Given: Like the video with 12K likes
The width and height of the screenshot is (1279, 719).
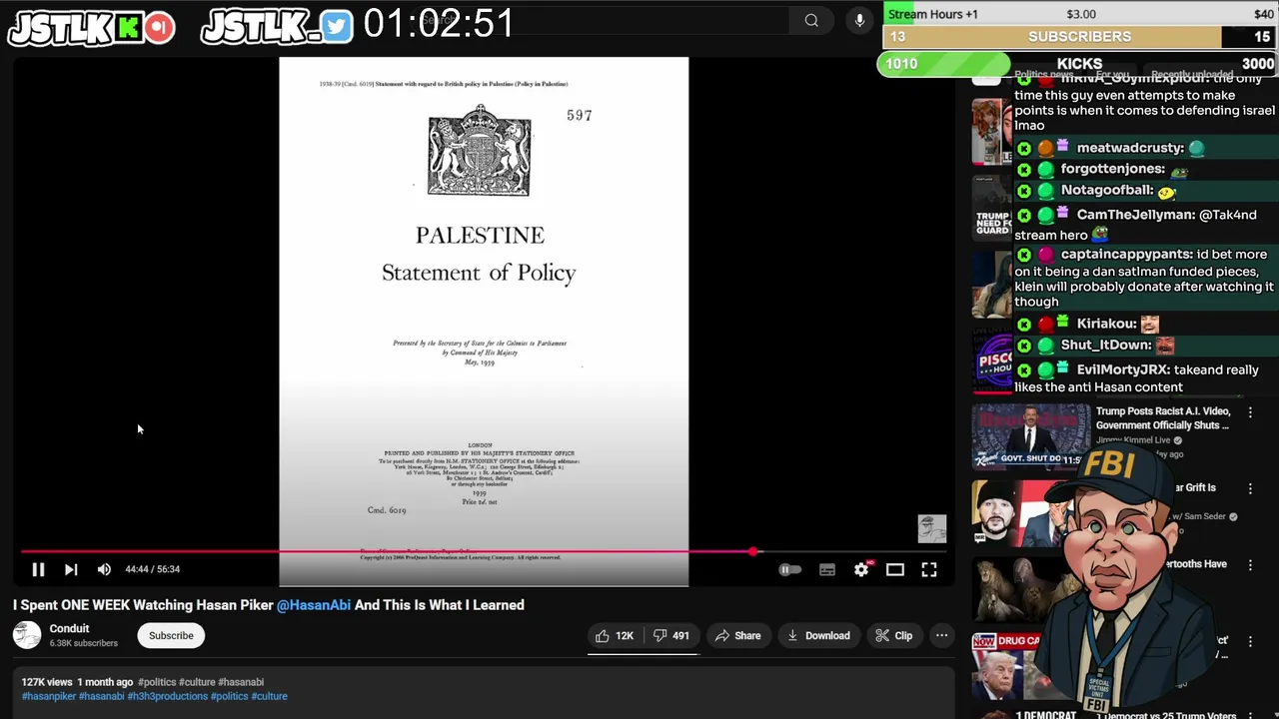Looking at the screenshot, I should [x=615, y=635].
